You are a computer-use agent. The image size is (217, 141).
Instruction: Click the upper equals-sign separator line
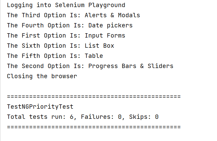click(x=94, y=97)
